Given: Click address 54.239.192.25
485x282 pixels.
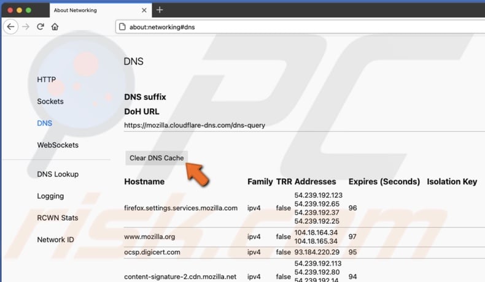Looking at the screenshot, I should click(317, 221).
